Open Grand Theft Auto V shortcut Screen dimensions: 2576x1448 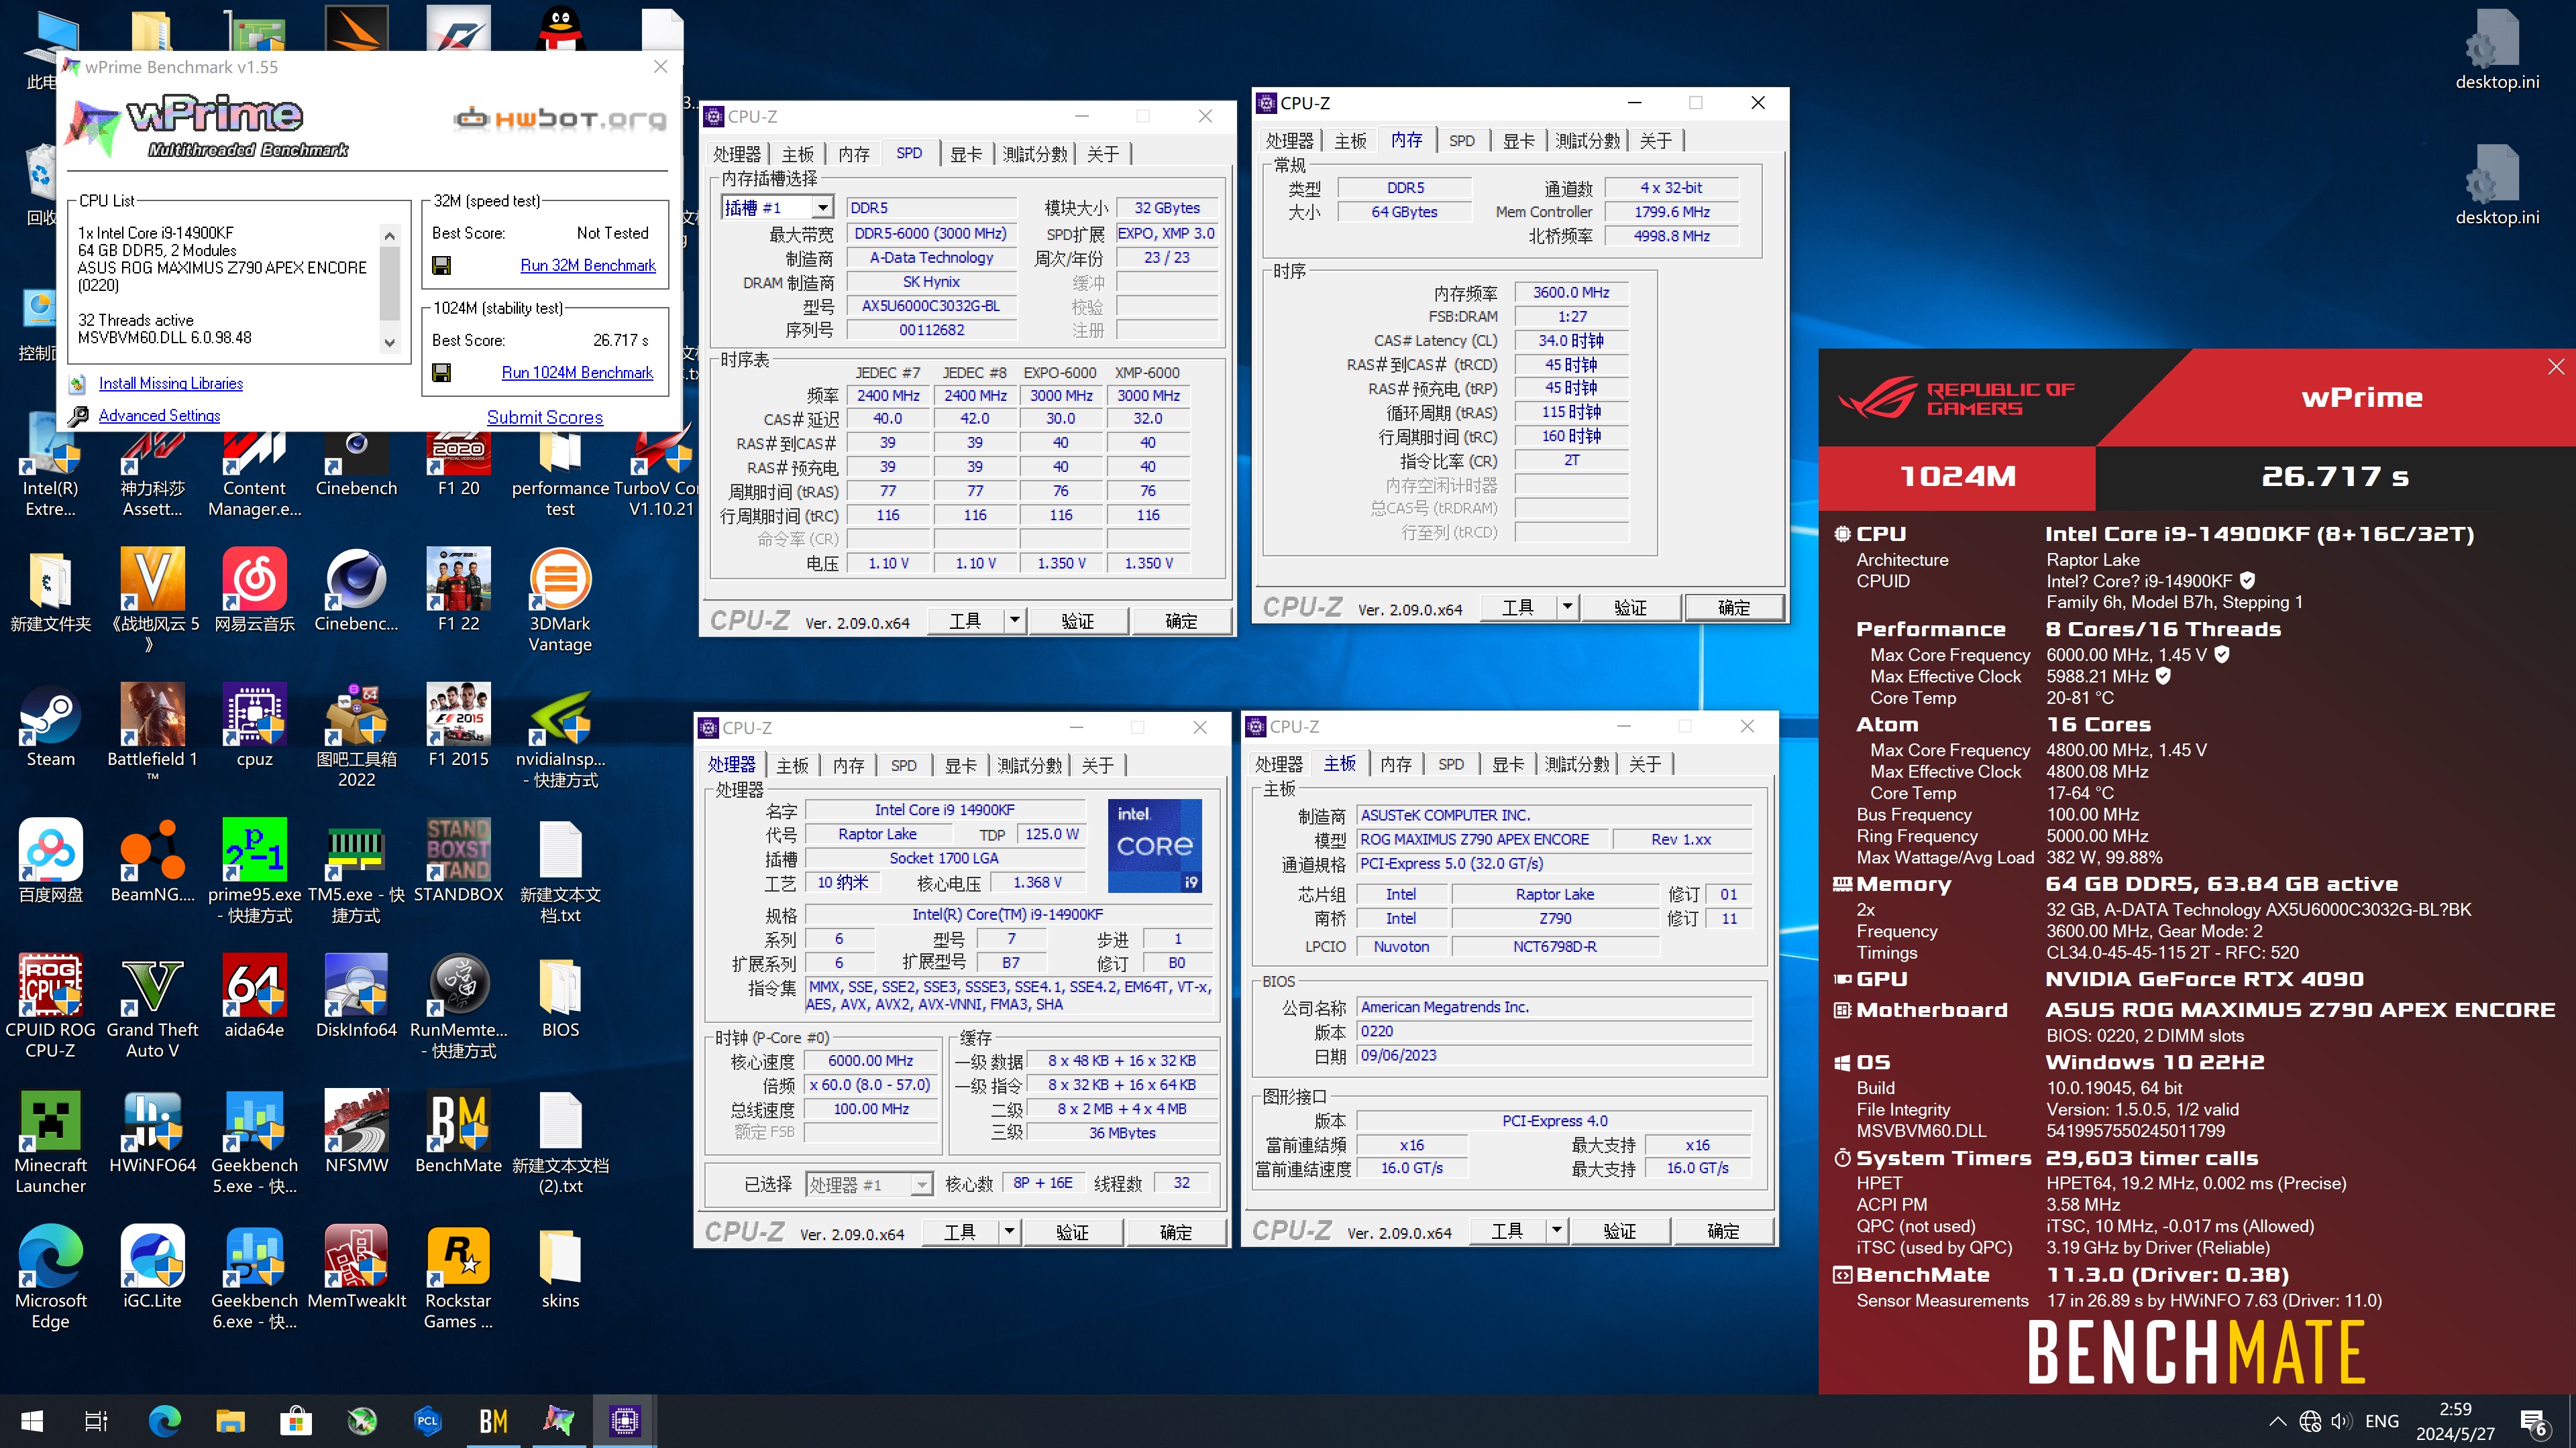[152, 1008]
